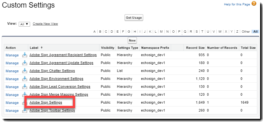Filter list by letter C
The width and height of the screenshot is (263, 122).
pos(106,32)
